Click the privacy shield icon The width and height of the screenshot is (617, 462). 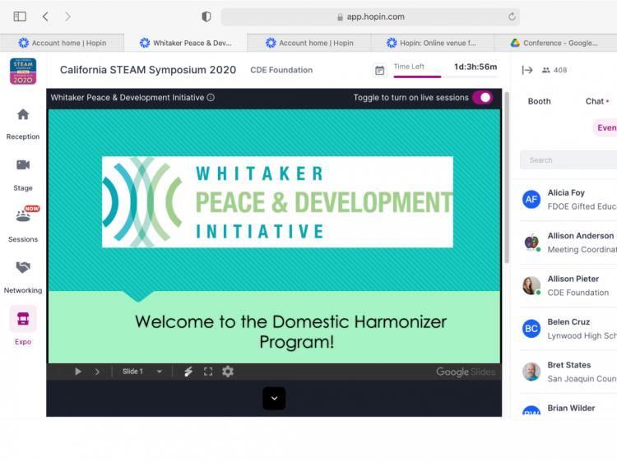click(x=206, y=16)
